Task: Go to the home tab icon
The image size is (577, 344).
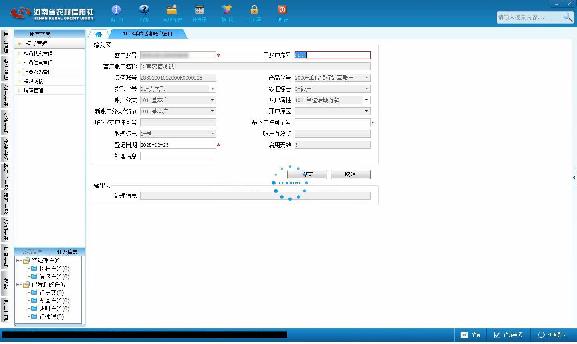Action: 99,34
